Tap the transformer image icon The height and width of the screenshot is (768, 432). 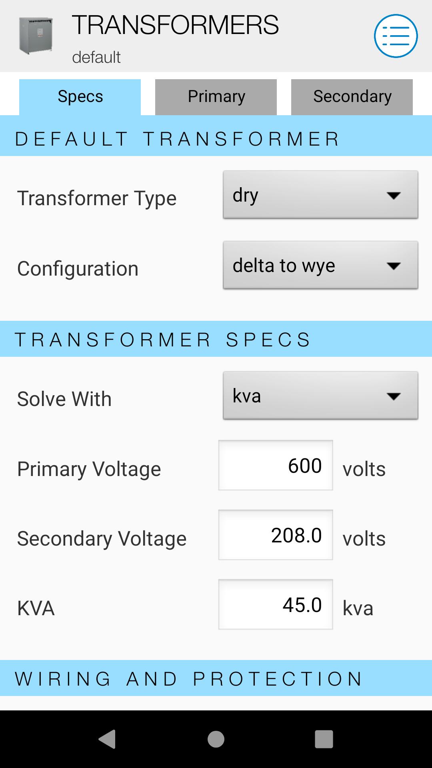[x=36, y=36]
